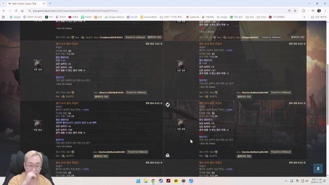Click Travel to Hideout for FreakerxDD#5602
This screenshot has width=329, height=185.
pyautogui.click(x=135, y=37)
